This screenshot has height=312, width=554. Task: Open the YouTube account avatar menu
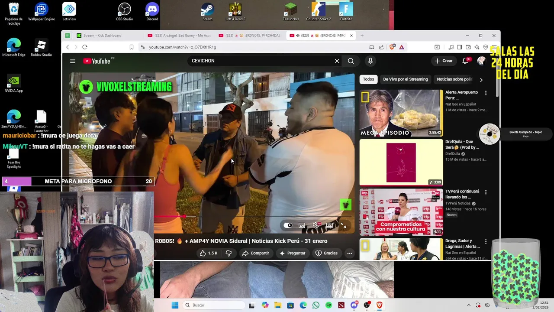point(481,61)
